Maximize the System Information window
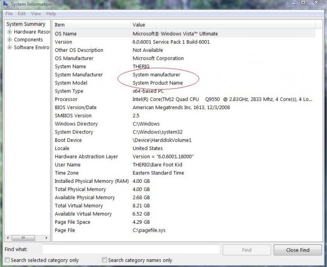The width and height of the screenshot is (327, 267). [303, 3]
